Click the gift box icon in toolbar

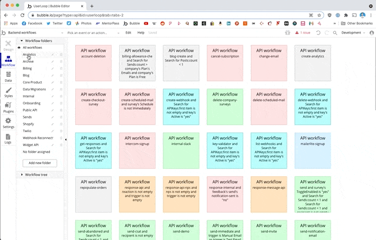(287, 33)
